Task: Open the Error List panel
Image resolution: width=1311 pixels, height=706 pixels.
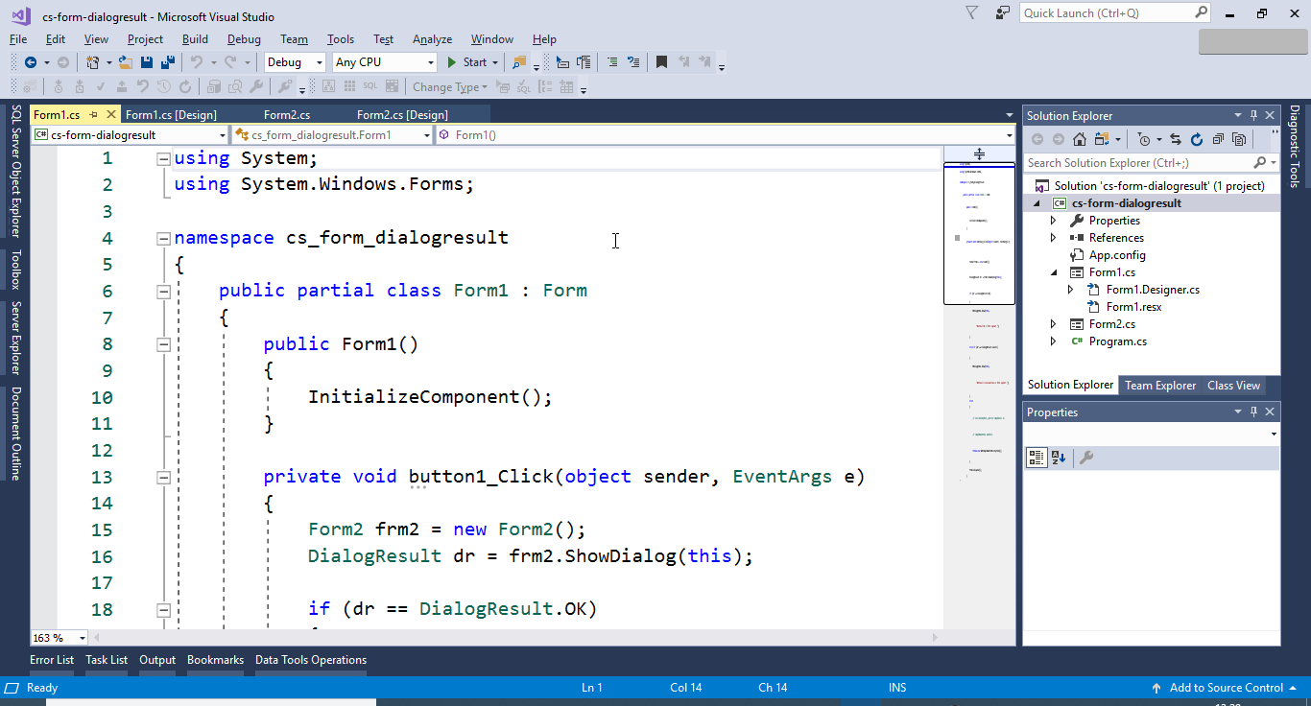Action: 51,660
